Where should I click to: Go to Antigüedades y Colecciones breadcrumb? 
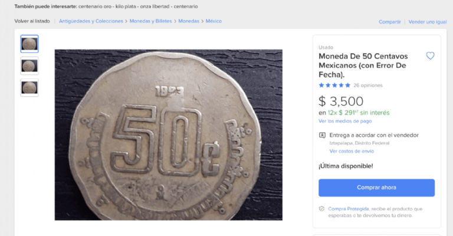pos(91,21)
